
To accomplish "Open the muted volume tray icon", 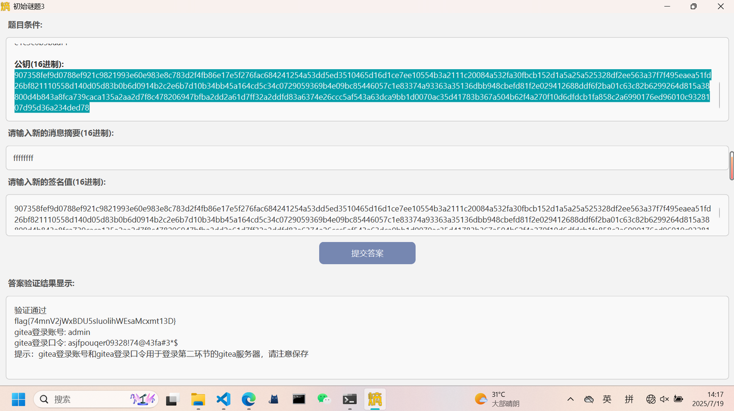I will point(665,399).
